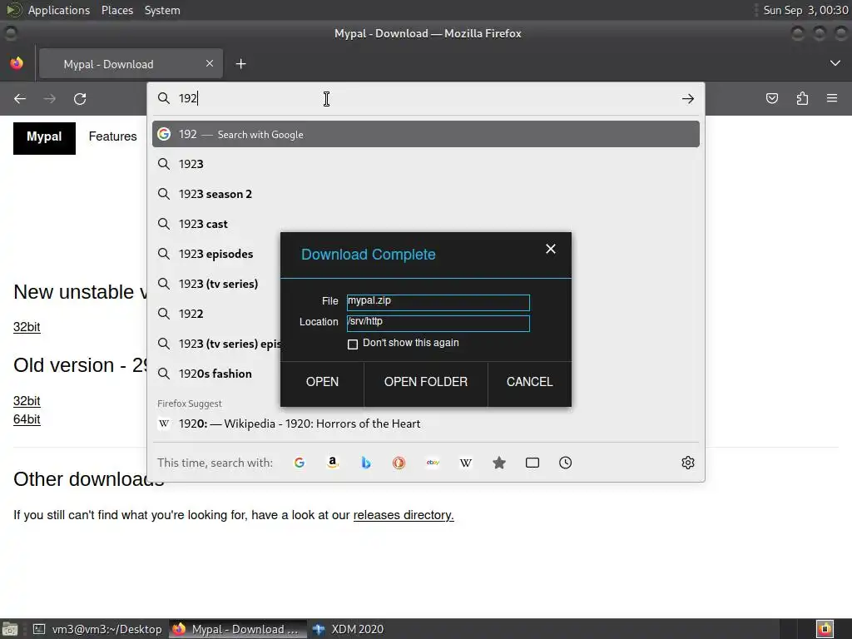Image resolution: width=852 pixels, height=639 pixels.
Task: Click the Mypal - Download taskbar entry
Action: [237, 629]
